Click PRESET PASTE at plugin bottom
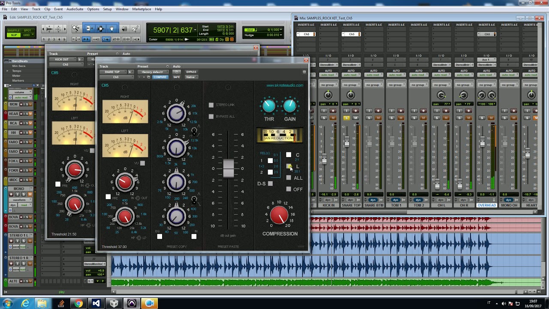Screen dimensions: 549x309 [x=228, y=247]
